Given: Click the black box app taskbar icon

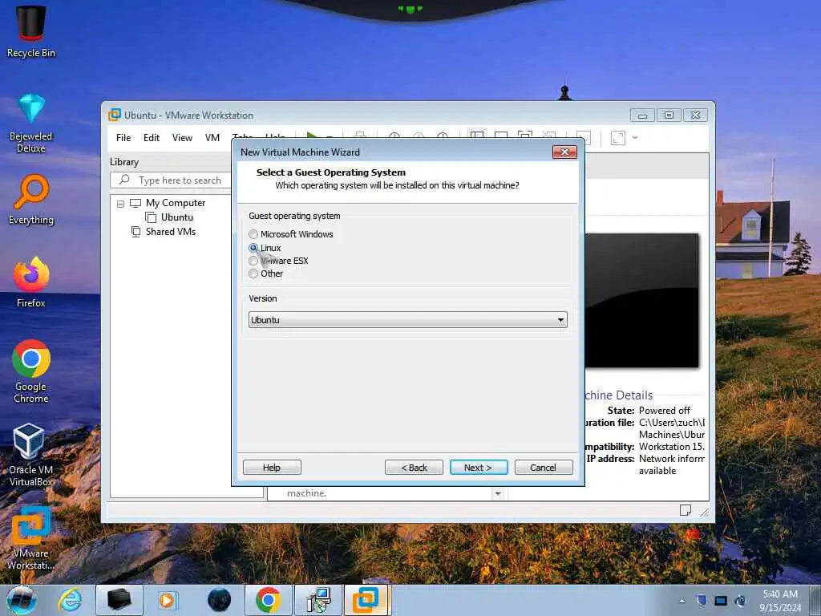Looking at the screenshot, I should click(x=119, y=600).
